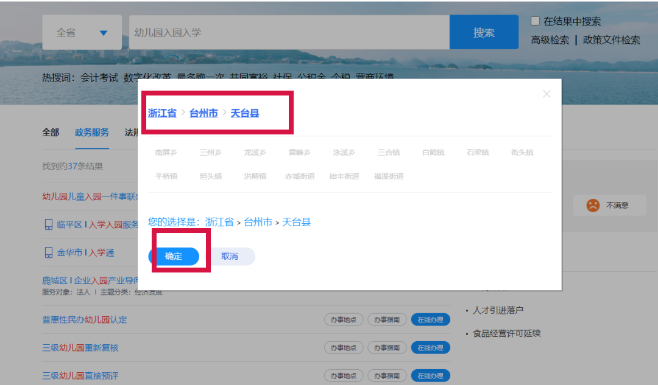Image resolution: width=658 pixels, height=385 pixels.
Task: Open 高级检索 advanced search
Action: 550,40
